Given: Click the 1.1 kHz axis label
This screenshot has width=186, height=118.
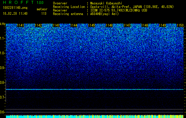Looking at the screenshot, I should click(2, 38).
